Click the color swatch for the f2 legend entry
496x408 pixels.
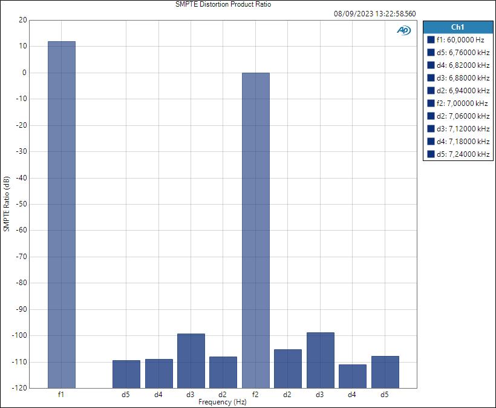431,103
